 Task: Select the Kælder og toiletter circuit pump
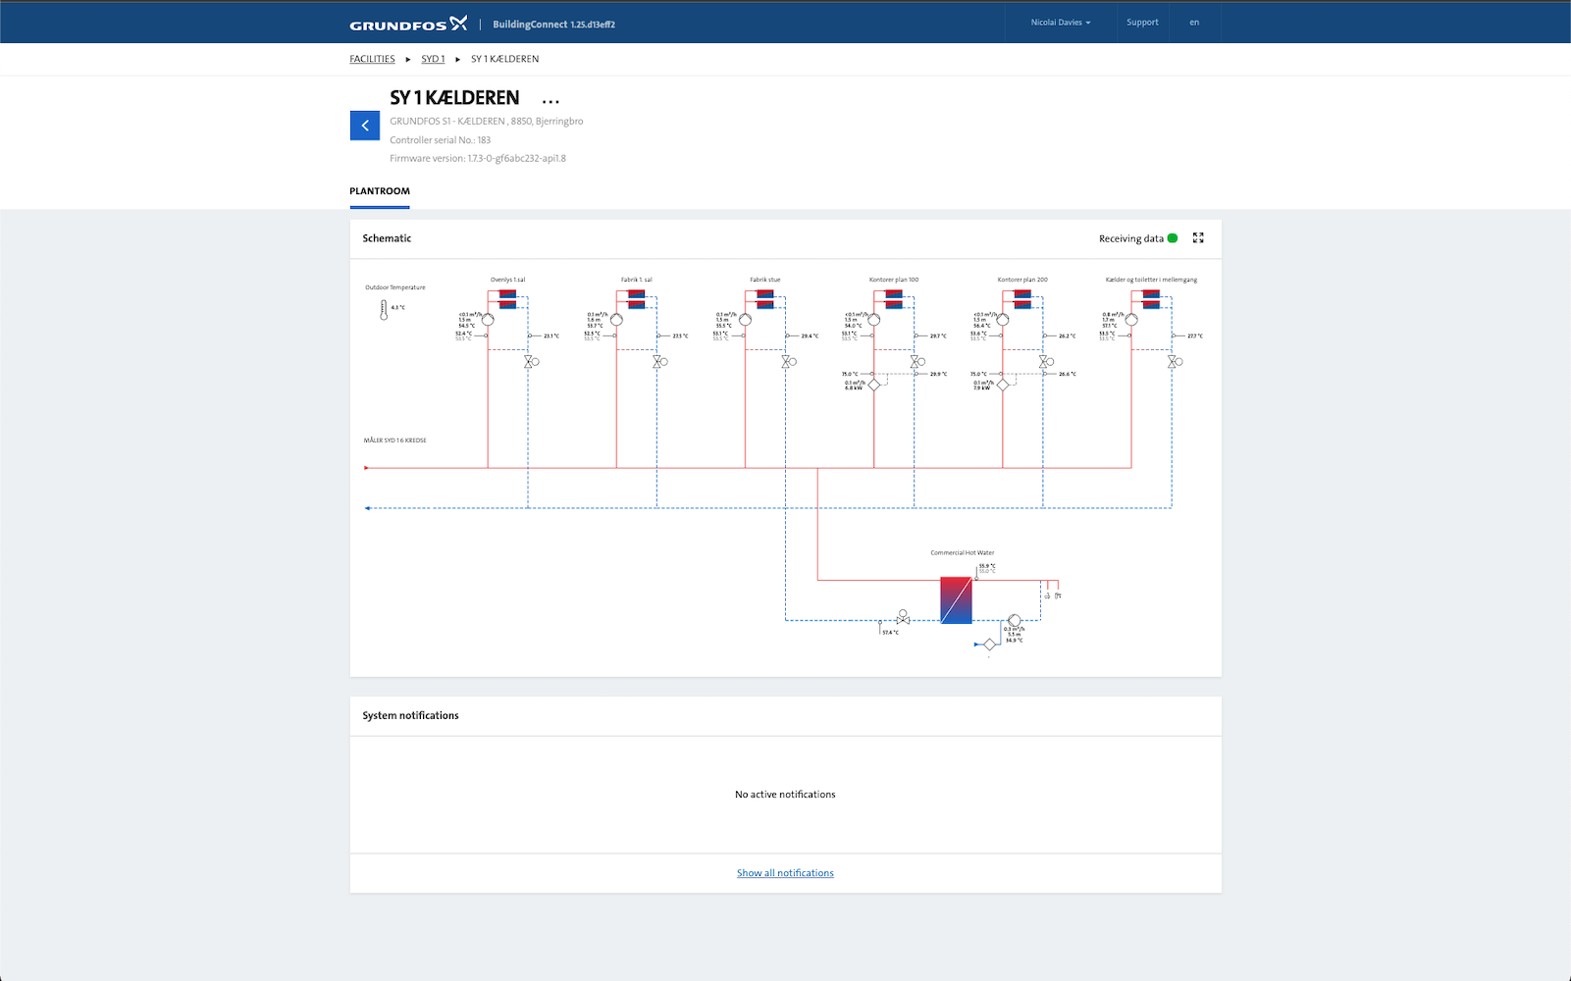1131,320
